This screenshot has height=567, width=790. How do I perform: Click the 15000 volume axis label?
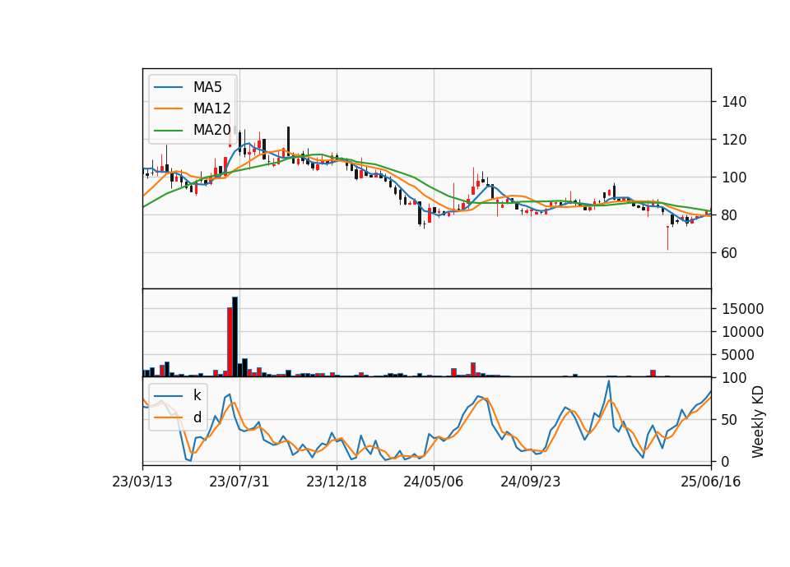pyautogui.click(x=742, y=309)
